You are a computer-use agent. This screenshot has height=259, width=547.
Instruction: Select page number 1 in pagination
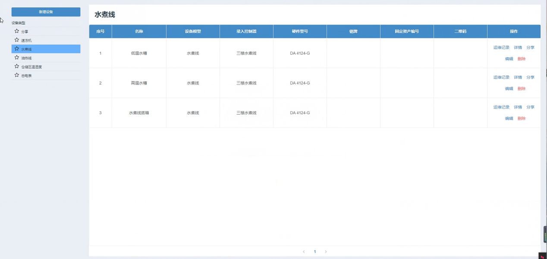315,252
